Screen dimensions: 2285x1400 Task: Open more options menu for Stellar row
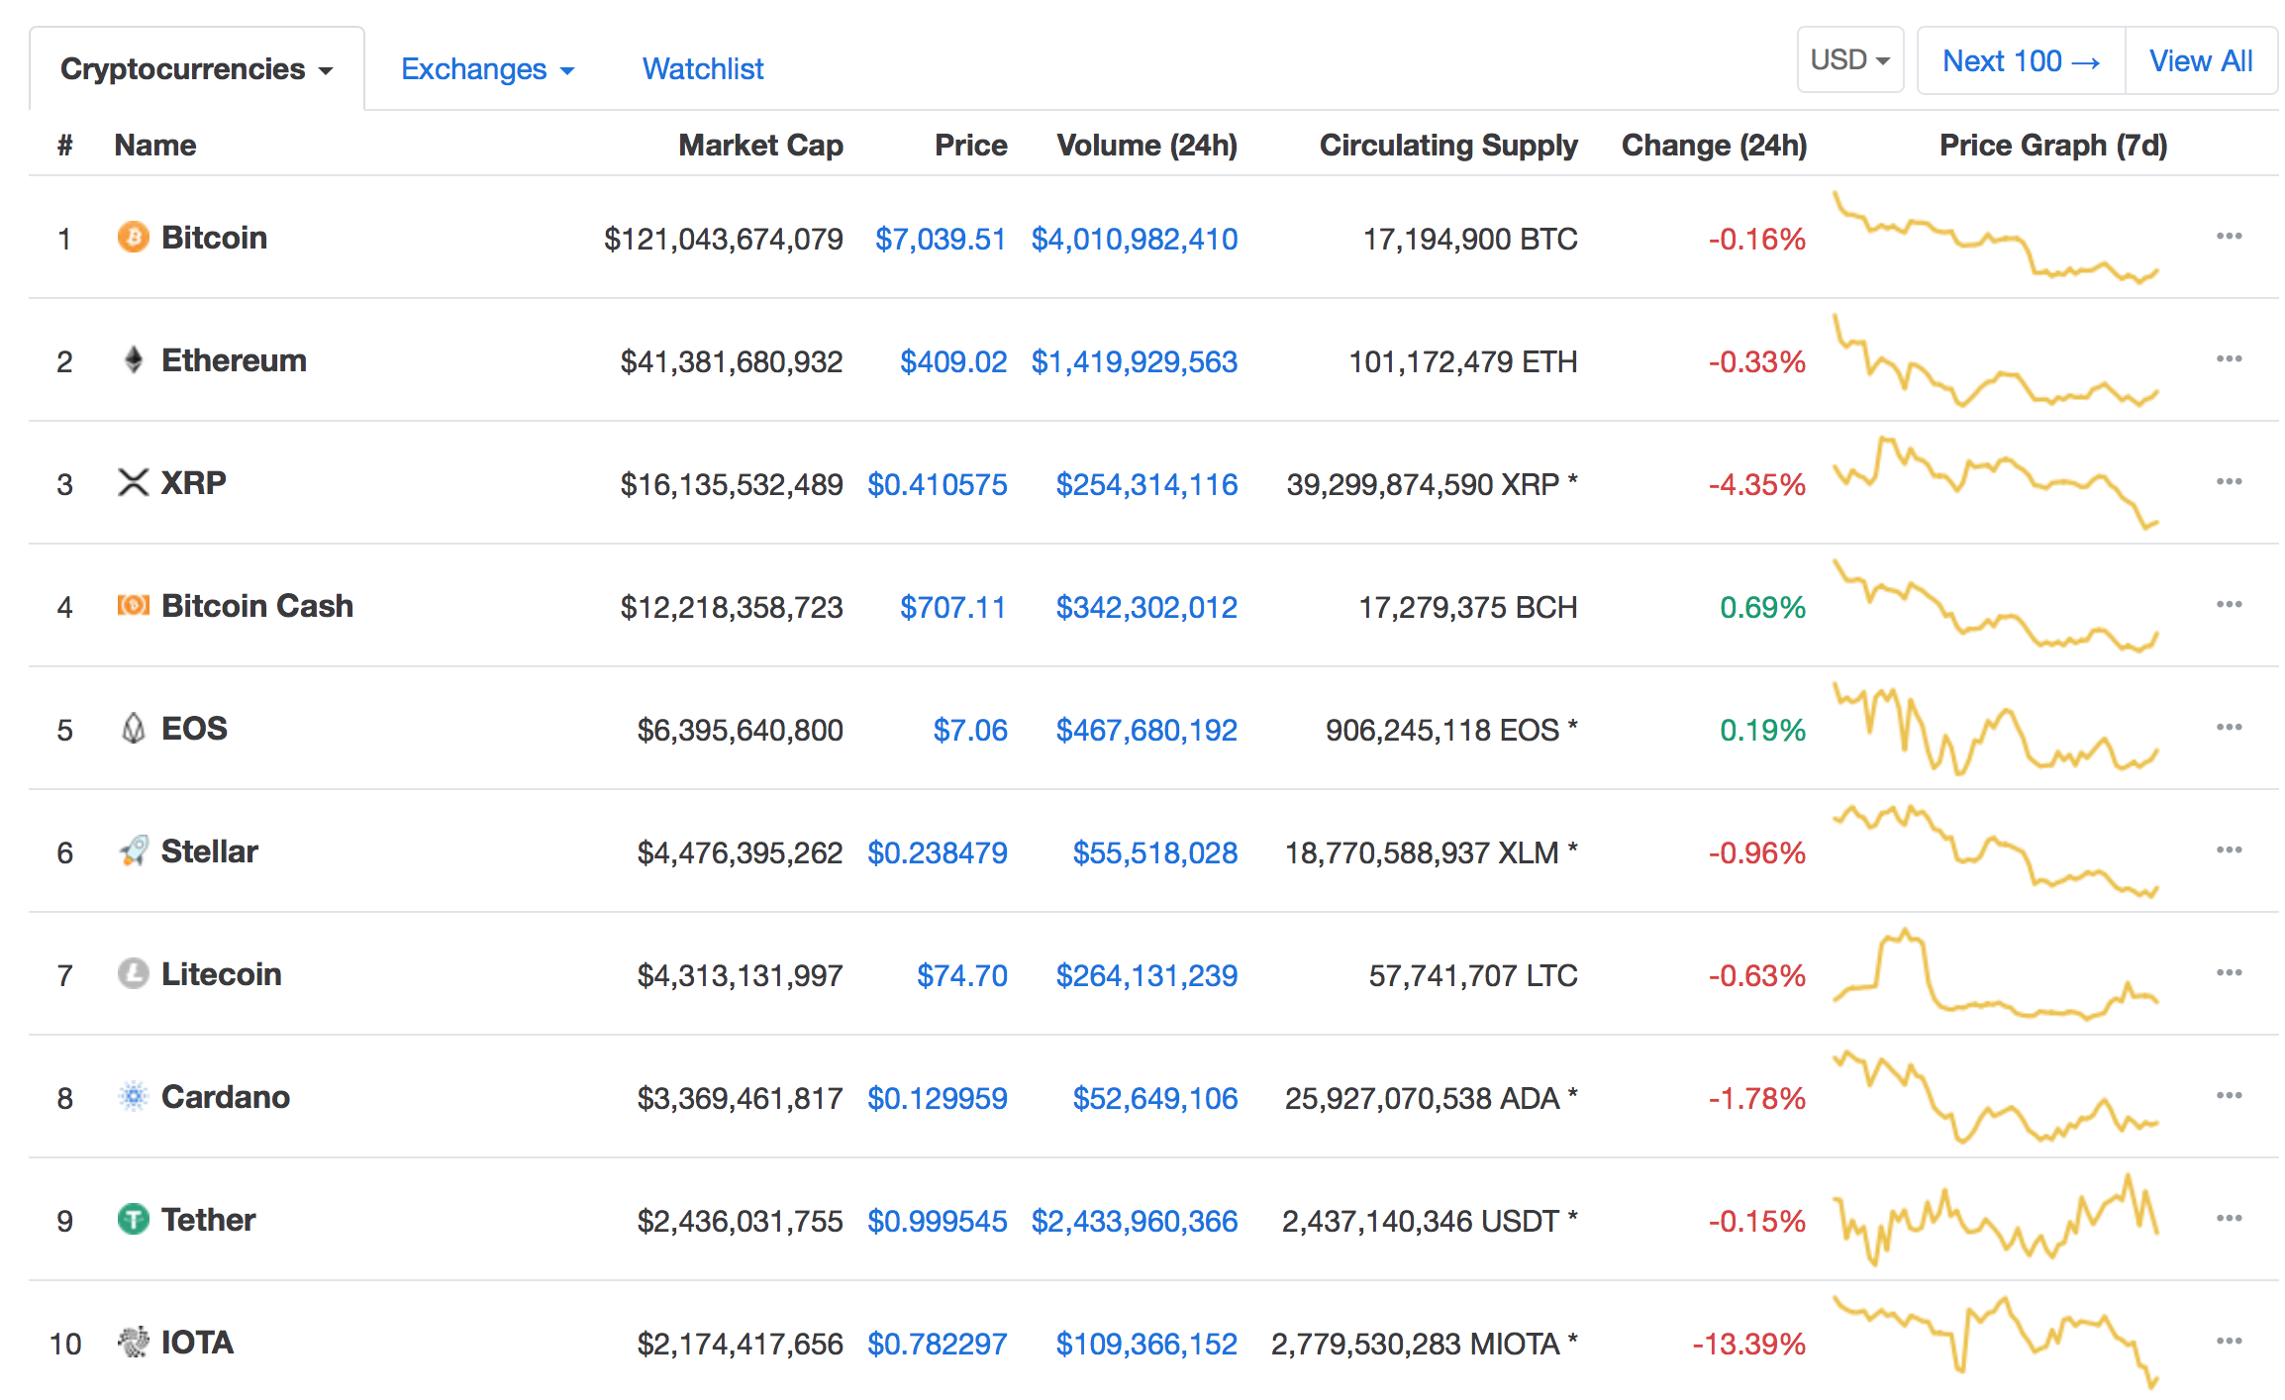pyautogui.click(x=2229, y=850)
